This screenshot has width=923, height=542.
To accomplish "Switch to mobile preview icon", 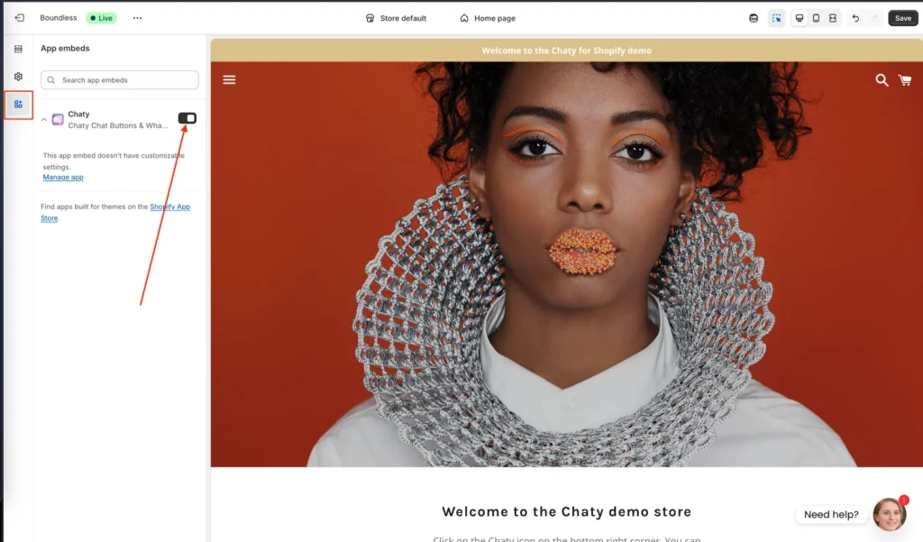I will (x=816, y=18).
